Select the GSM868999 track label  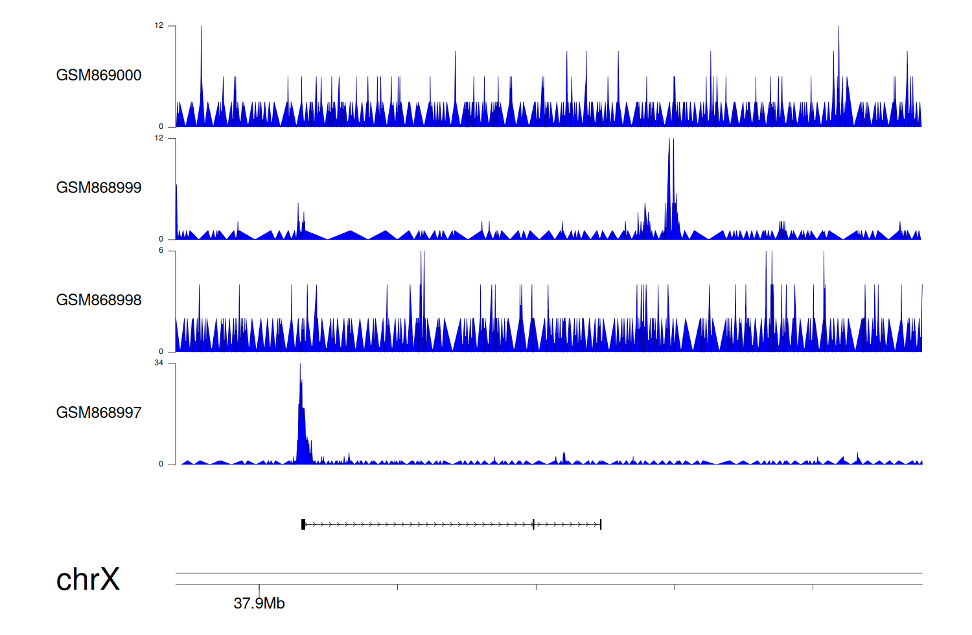[x=98, y=188]
